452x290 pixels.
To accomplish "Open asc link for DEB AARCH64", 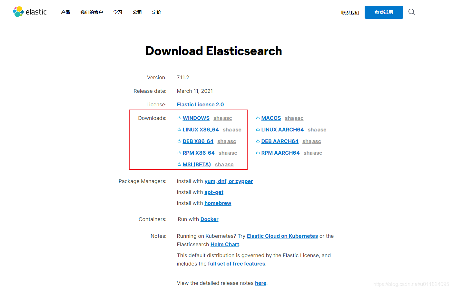I will 317,141.
